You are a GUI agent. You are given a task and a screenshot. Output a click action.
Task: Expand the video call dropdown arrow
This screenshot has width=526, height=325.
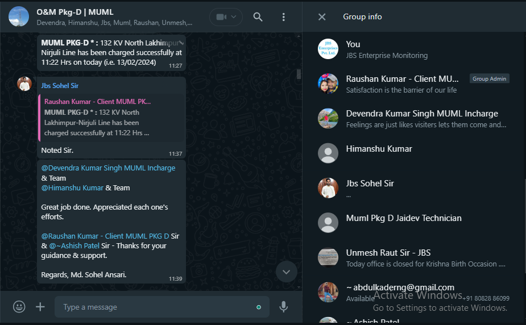coord(234,16)
